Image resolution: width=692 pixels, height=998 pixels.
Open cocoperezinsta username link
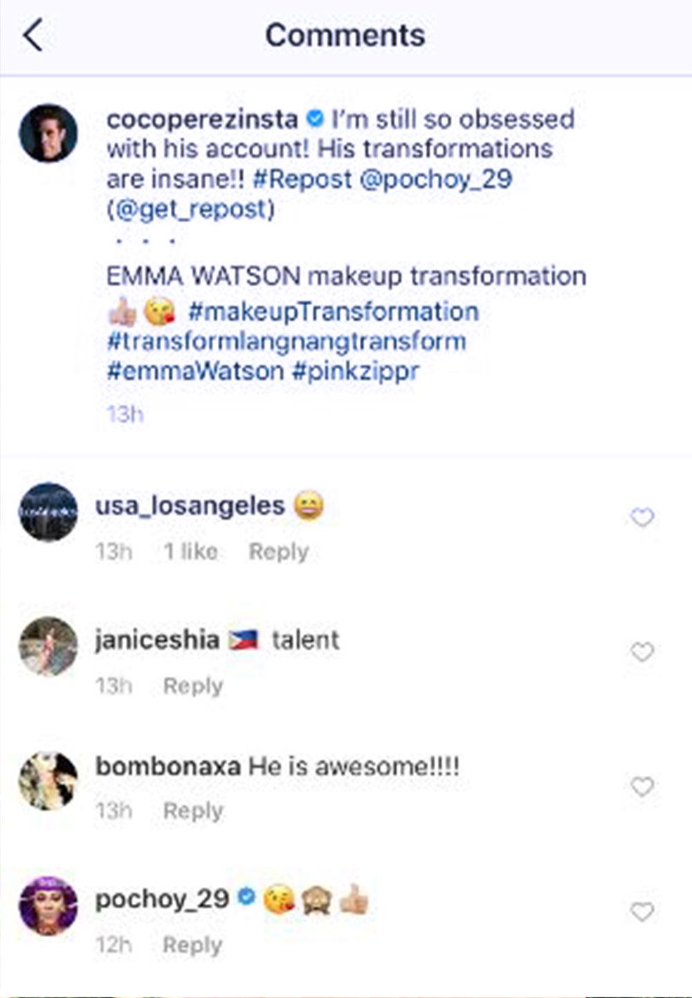202,119
